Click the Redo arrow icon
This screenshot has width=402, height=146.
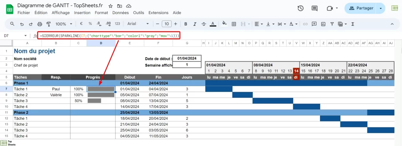pos(31,24)
